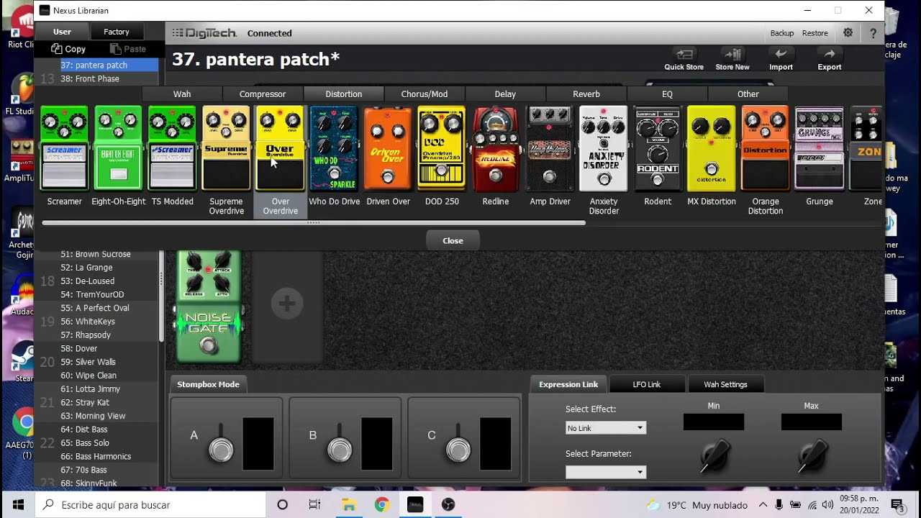Choose the MX Distortion pedal
Viewport: 921px width, 518px height.
712,148
